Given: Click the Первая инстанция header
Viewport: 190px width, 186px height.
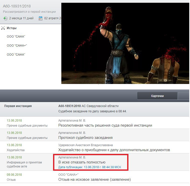Looking at the screenshot, I should point(18,106).
